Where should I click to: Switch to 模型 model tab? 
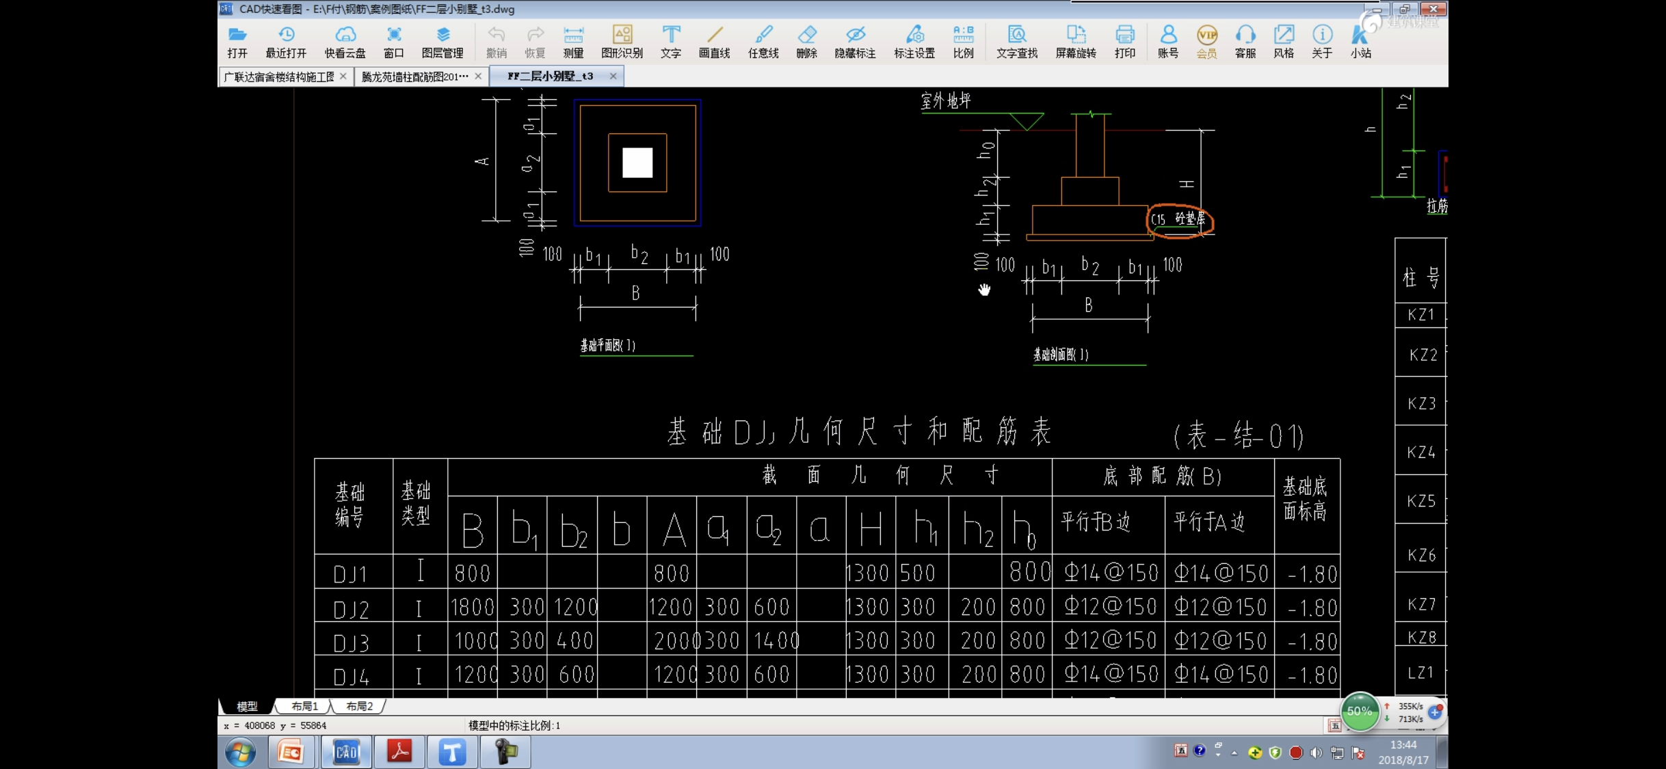247,706
